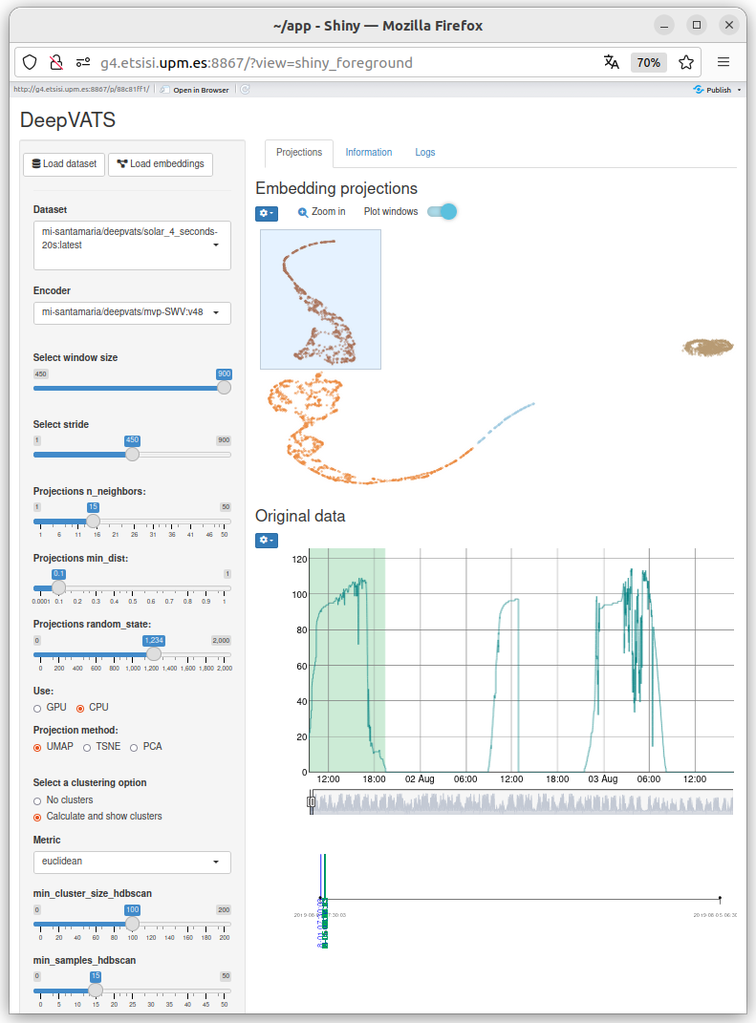Click the Publish icon
756x1023 pixels.
[x=699, y=90]
